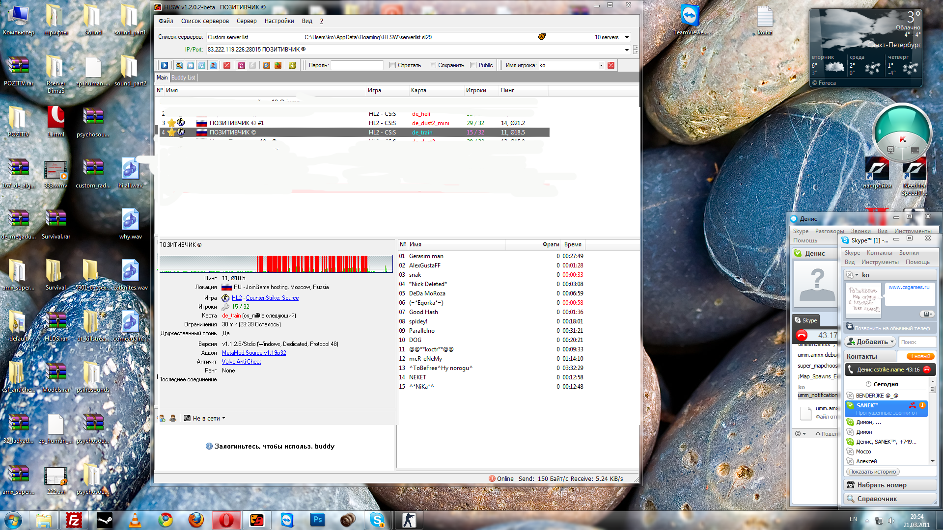Open the IP/Port address dropdown
Viewport: 943px width, 530px height.
tap(627, 50)
